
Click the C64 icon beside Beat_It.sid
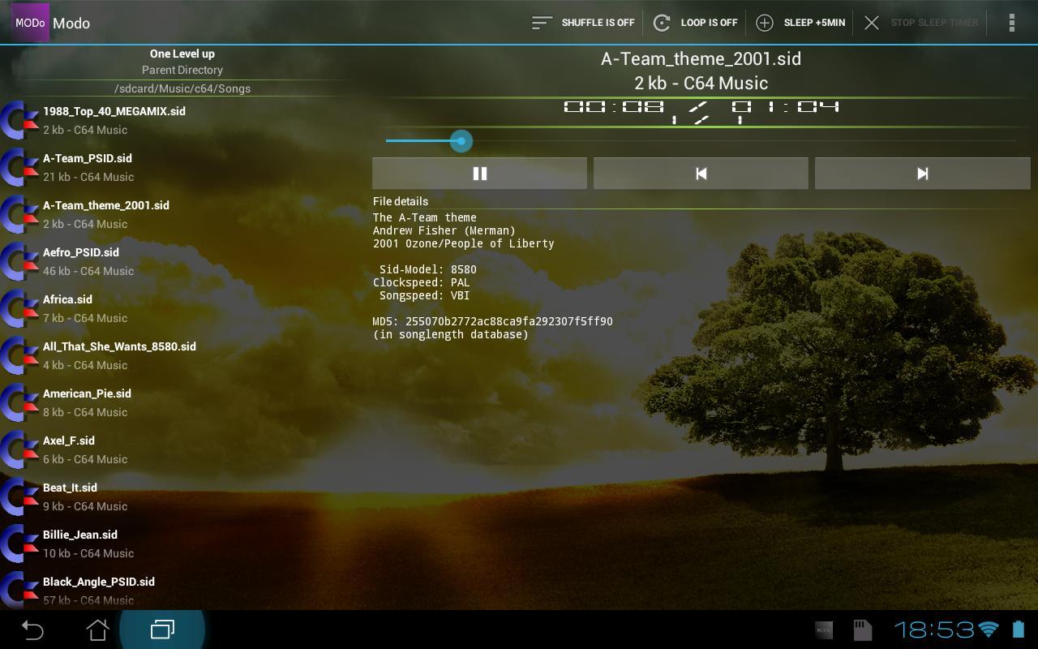[19, 496]
